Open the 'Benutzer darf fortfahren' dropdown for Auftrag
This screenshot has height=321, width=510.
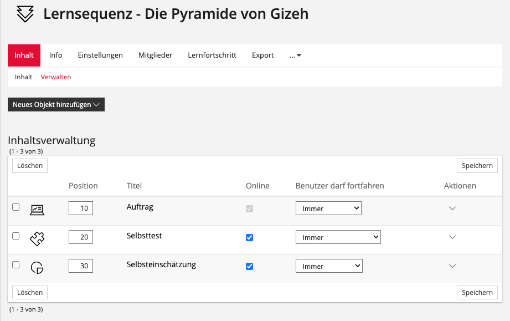pyautogui.click(x=328, y=208)
